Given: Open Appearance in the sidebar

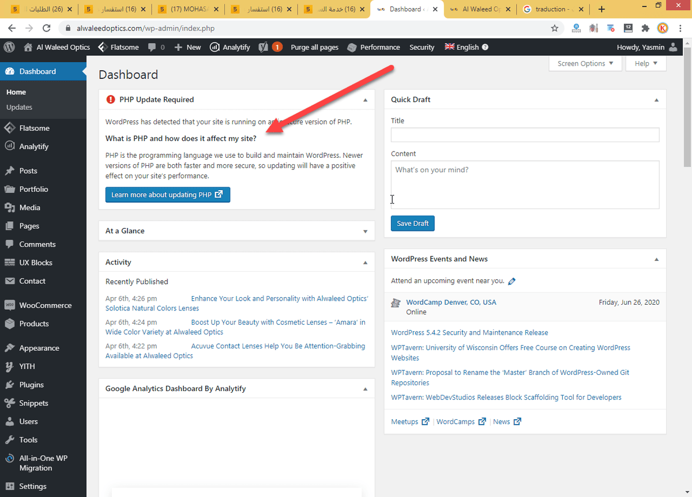Looking at the screenshot, I should click(43, 348).
